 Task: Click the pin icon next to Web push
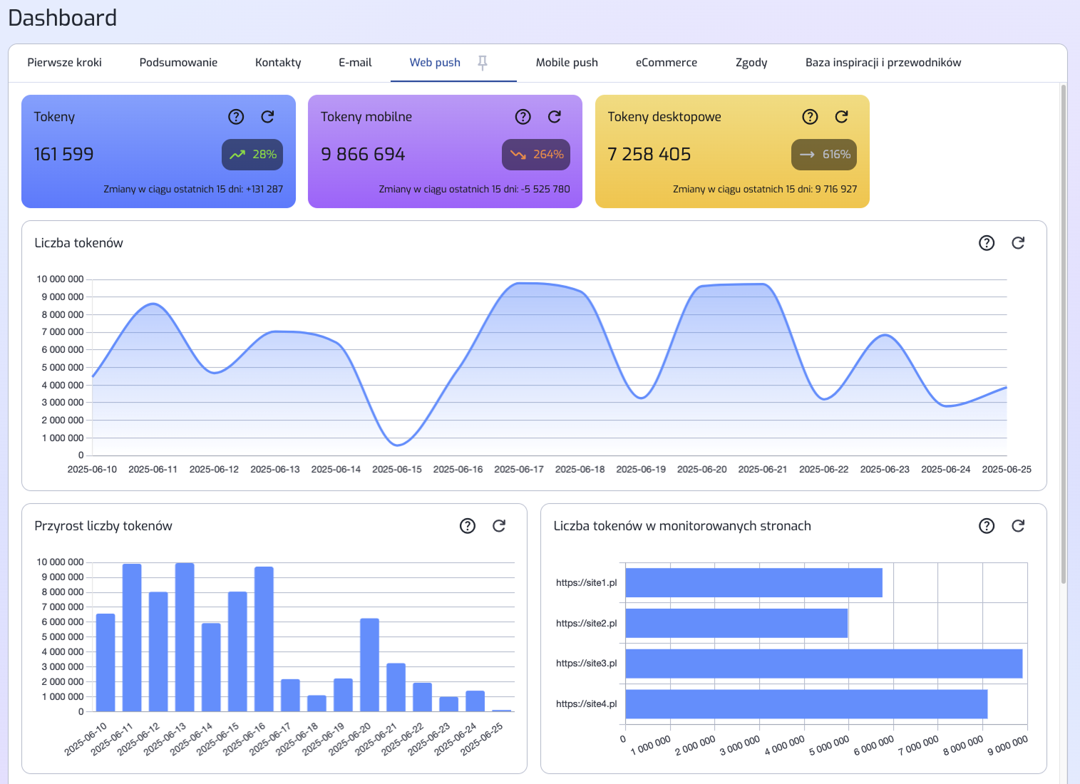pyautogui.click(x=483, y=63)
